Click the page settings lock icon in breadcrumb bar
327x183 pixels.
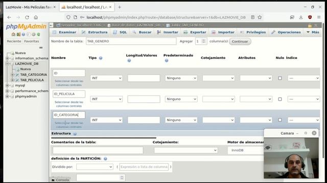tap(310, 25)
